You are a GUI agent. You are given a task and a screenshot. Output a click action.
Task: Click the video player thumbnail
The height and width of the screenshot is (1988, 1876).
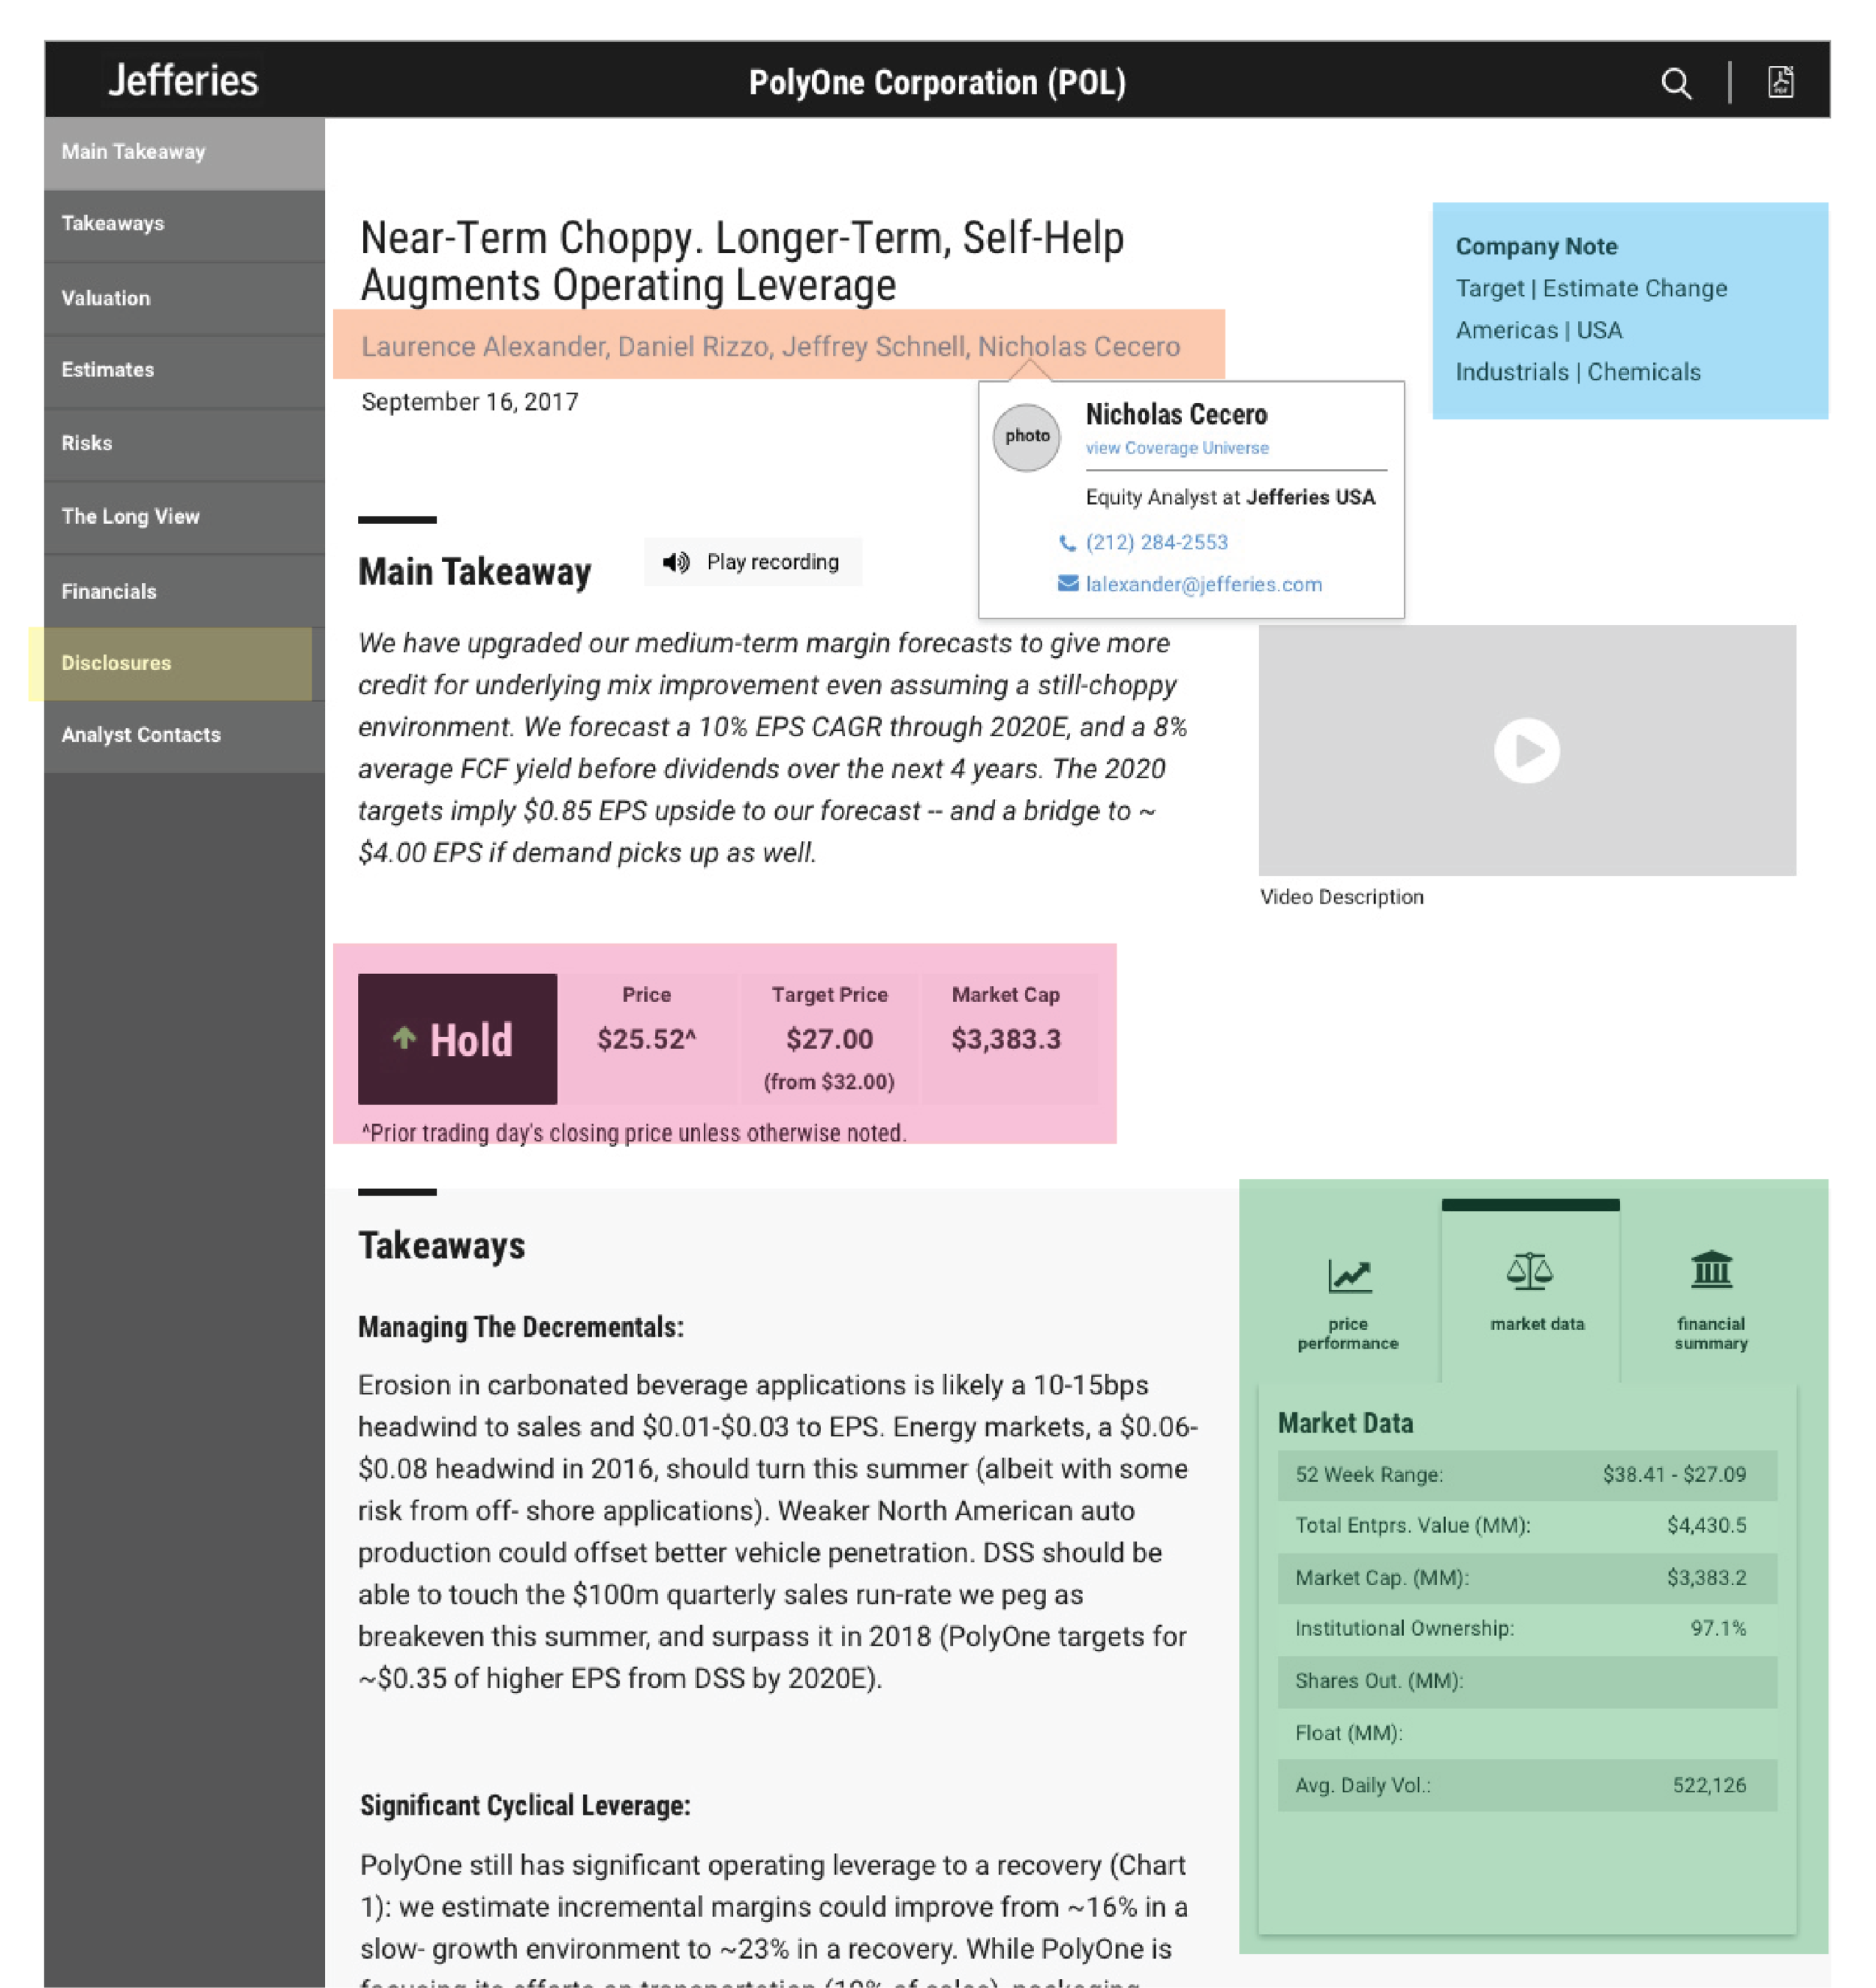click(x=1527, y=751)
